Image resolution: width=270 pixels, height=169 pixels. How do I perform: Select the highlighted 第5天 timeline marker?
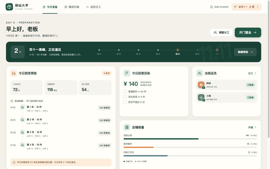(178, 50)
